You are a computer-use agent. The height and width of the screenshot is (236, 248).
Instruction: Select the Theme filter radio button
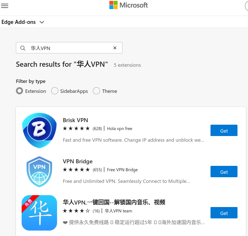pyautogui.click(x=97, y=91)
